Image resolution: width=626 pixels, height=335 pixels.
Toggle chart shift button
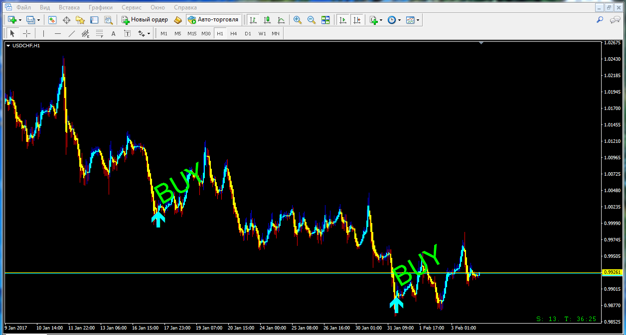click(x=356, y=20)
